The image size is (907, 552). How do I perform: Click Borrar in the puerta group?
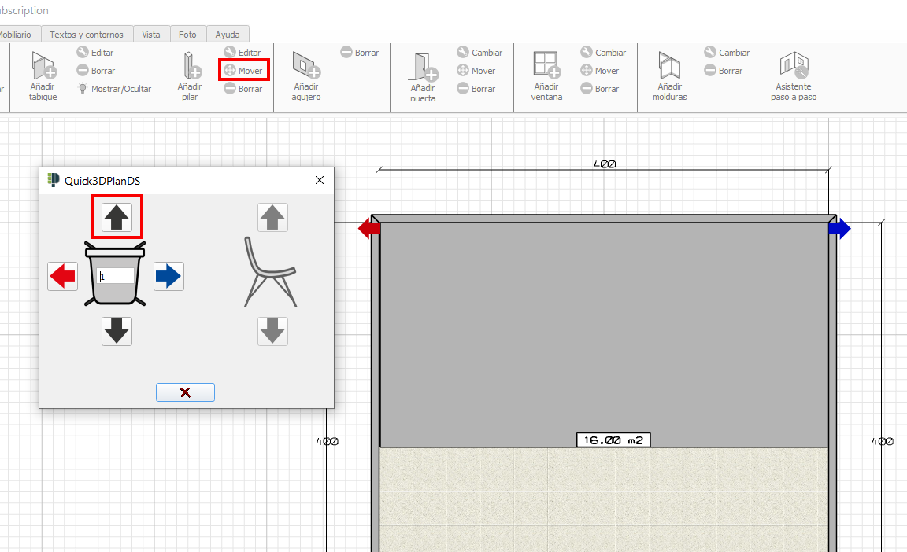476,89
